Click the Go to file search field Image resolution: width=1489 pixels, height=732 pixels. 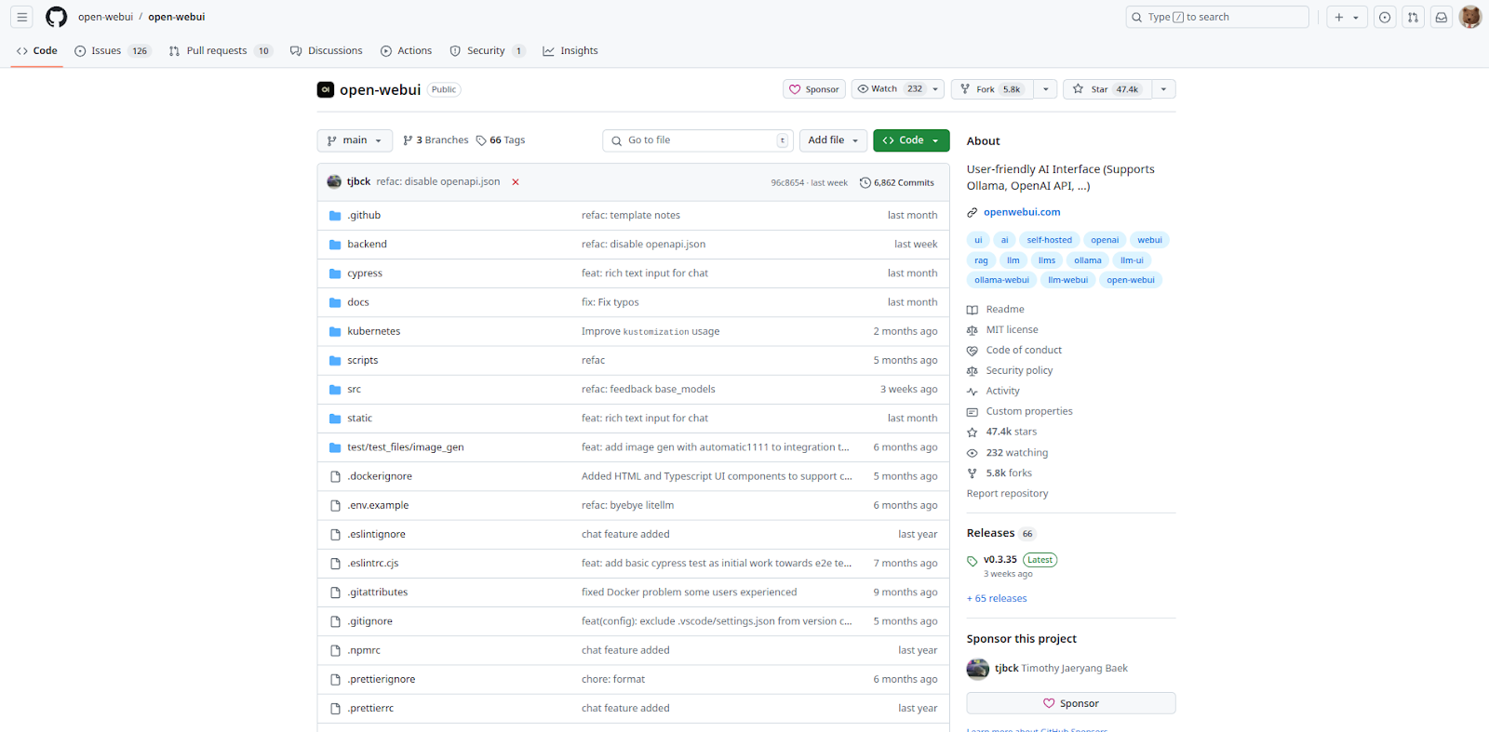tap(698, 140)
